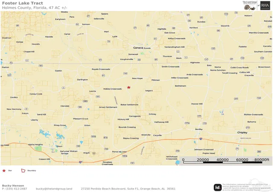Click the Bonifay town label
The height and width of the screenshot is (192, 273).
pos(199,129)
